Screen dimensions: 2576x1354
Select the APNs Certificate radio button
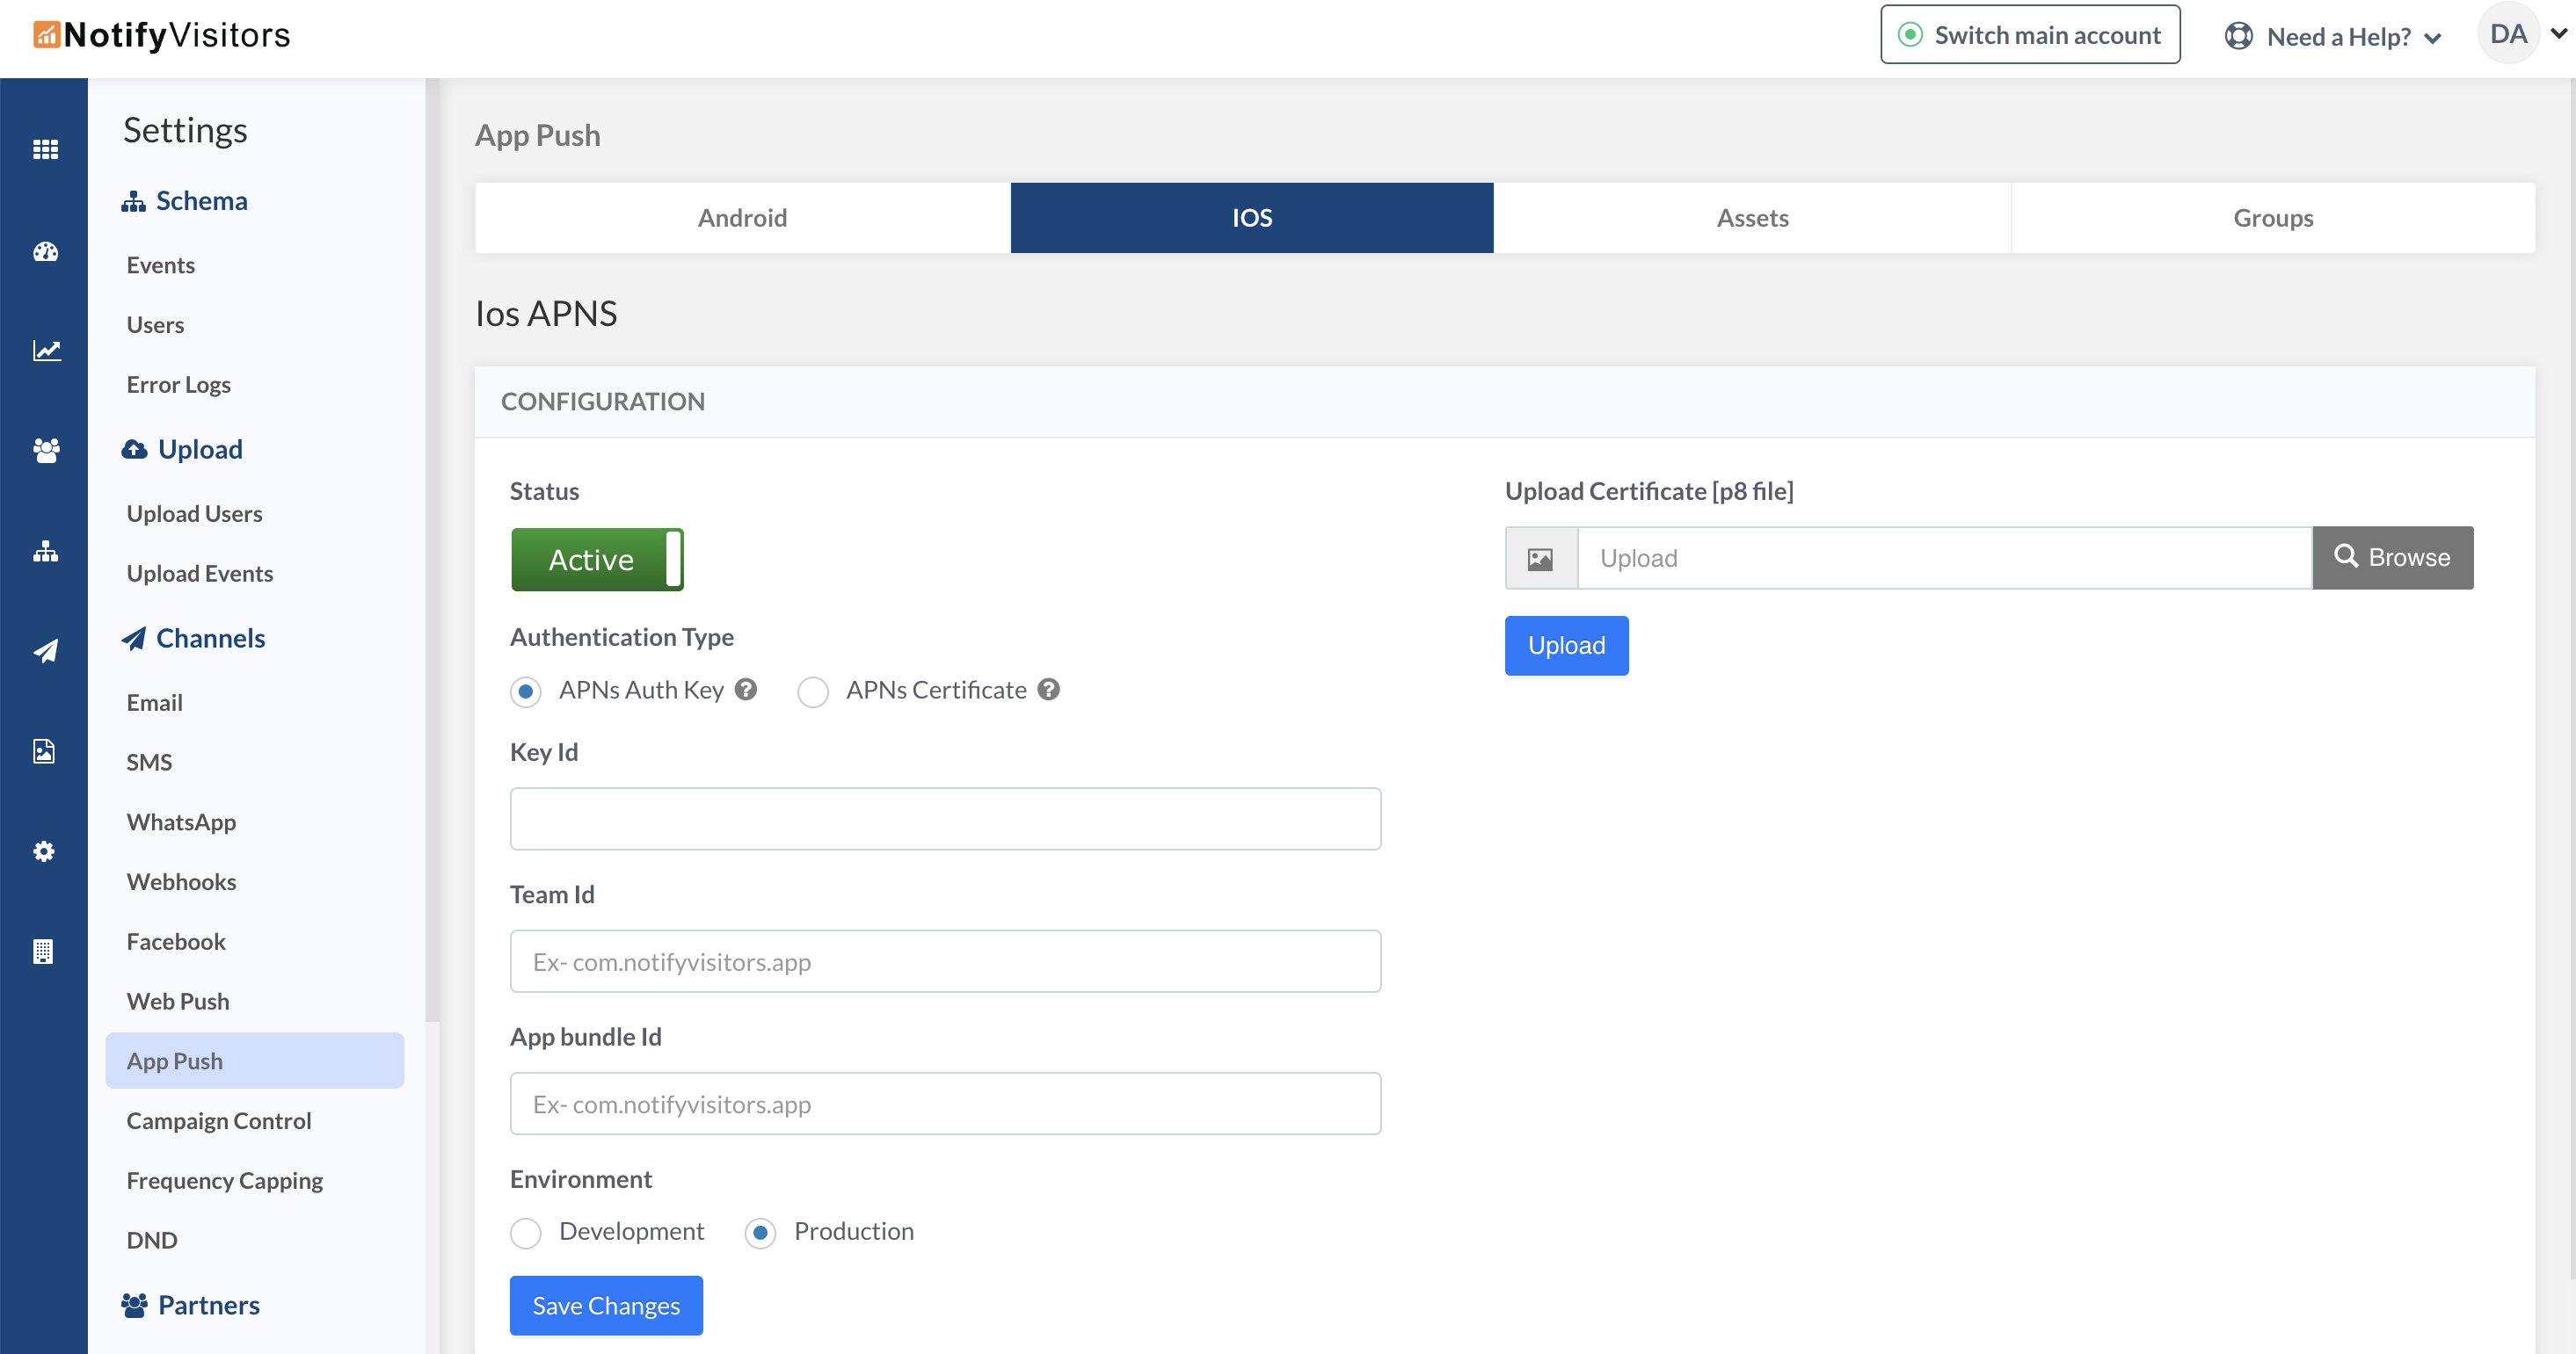(813, 691)
